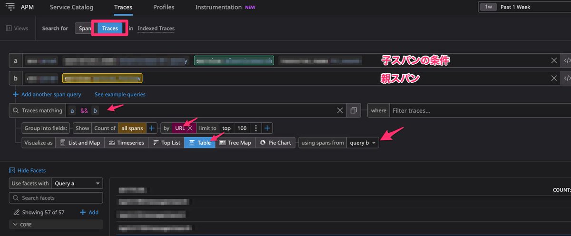This screenshot has width=571, height=236.
Task: Click Add facet button
Action: click(x=89, y=212)
